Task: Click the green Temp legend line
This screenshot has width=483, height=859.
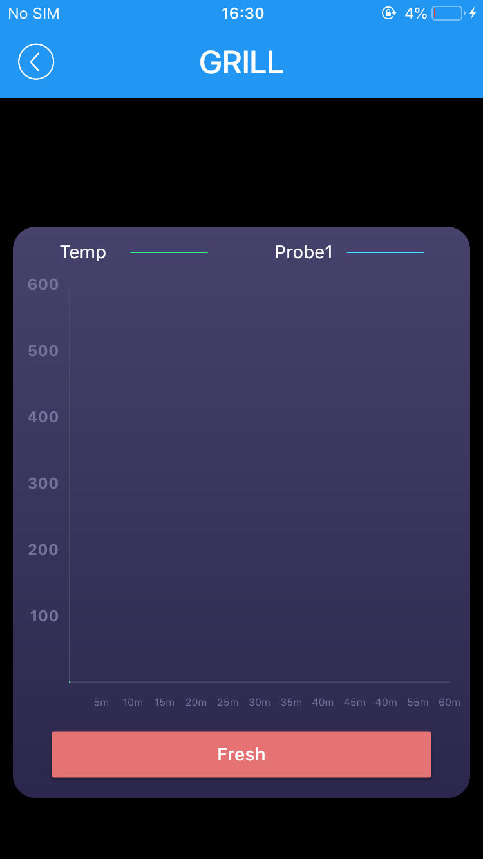Action: coord(169,252)
